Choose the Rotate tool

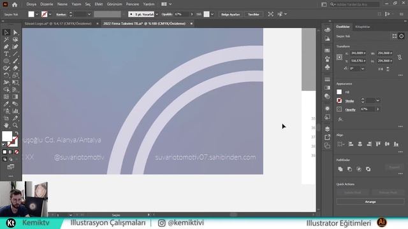[x=6, y=75]
